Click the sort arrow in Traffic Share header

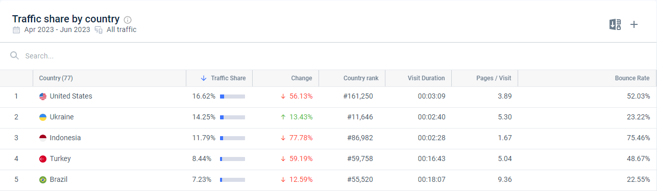pos(204,78)
